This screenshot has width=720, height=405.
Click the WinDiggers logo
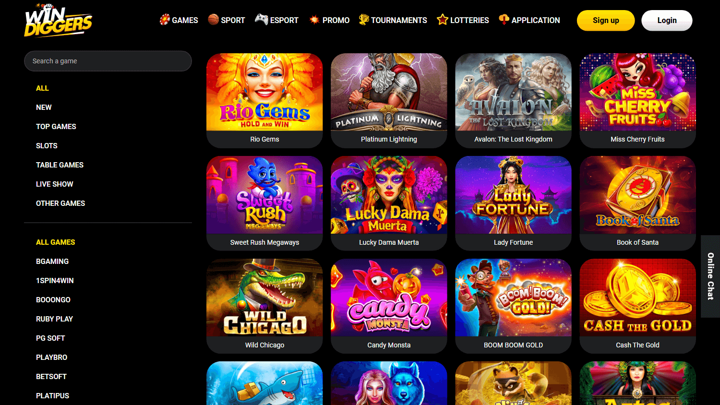point(58,20)
